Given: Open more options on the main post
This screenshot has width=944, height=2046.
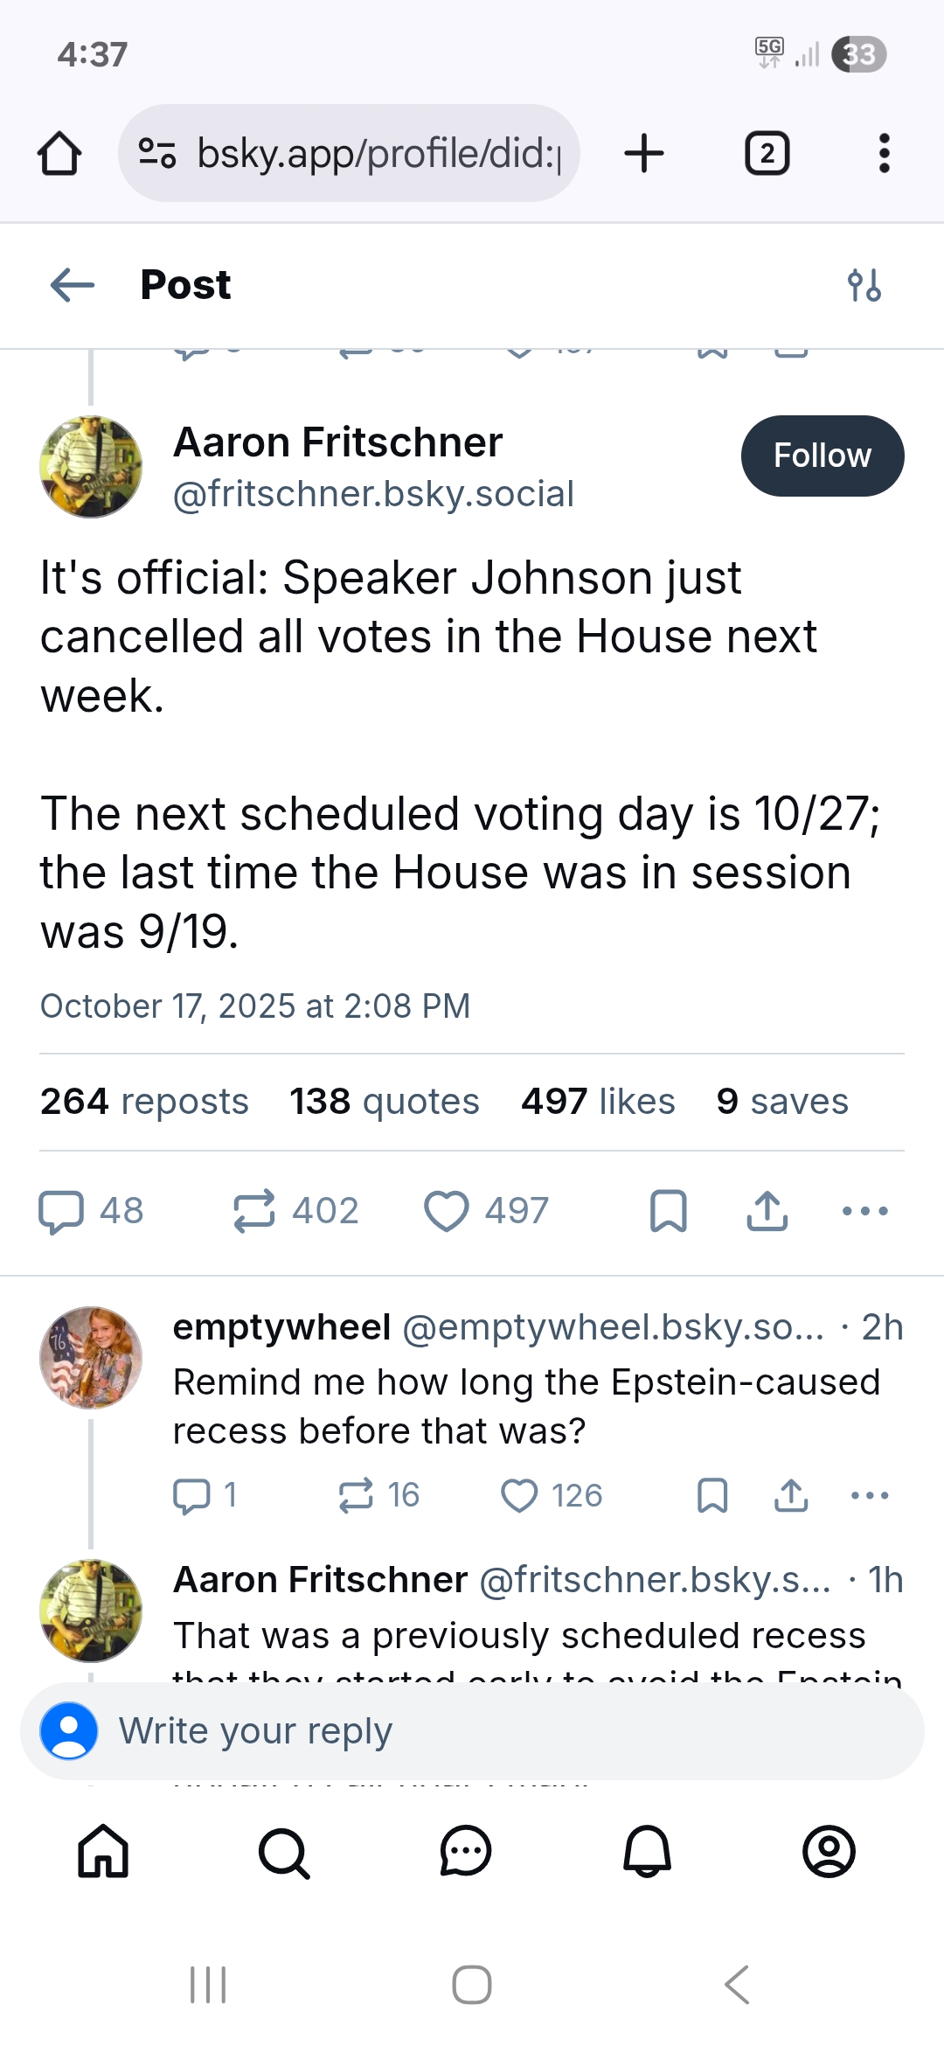Looking at the screenshot, I should click(865, 1211).
